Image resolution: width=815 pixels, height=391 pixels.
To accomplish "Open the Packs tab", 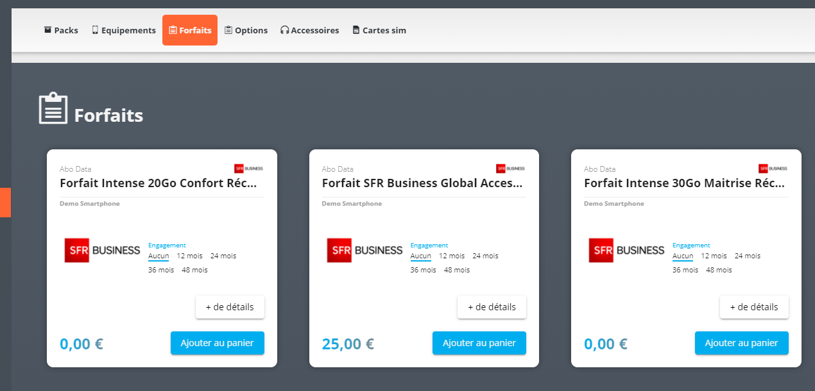I will [x=61, y=30].
